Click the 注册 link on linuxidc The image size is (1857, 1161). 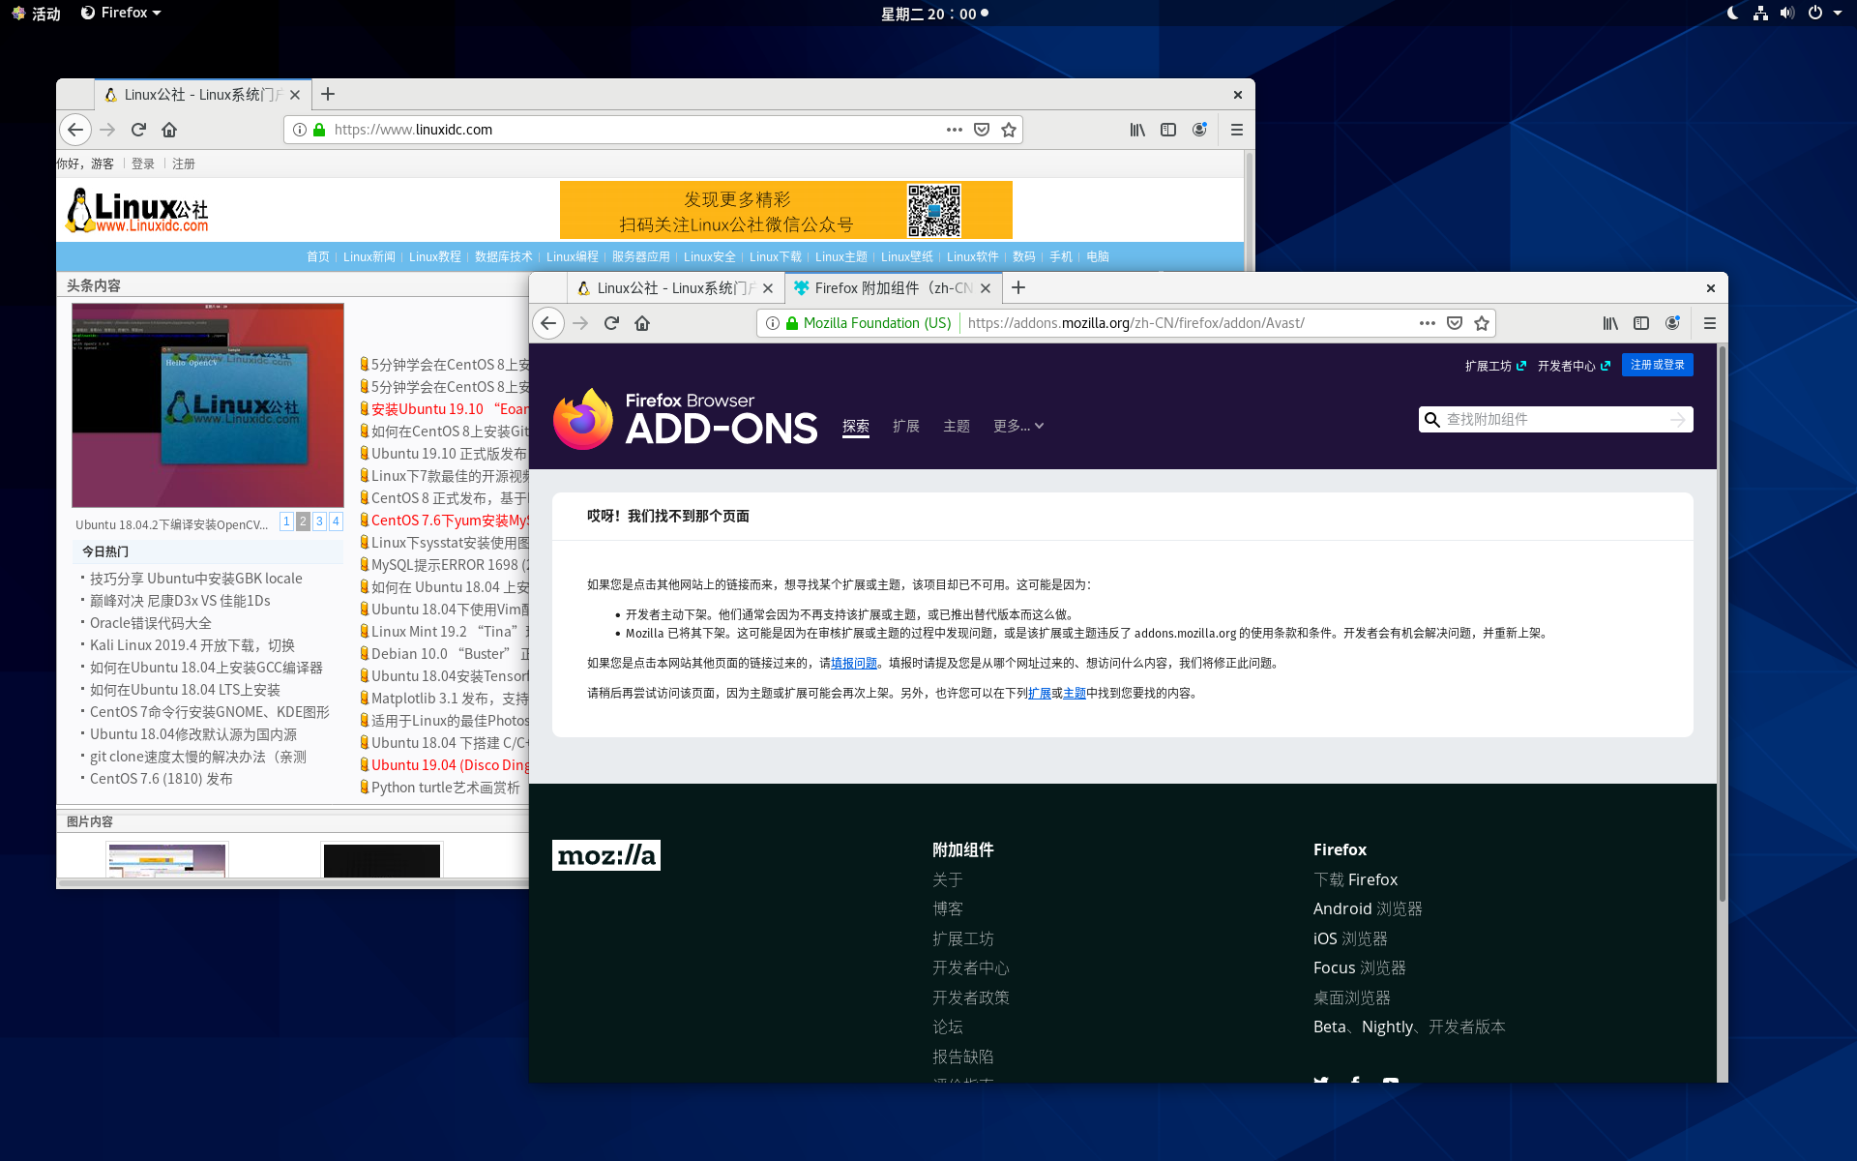coord(184,164)
